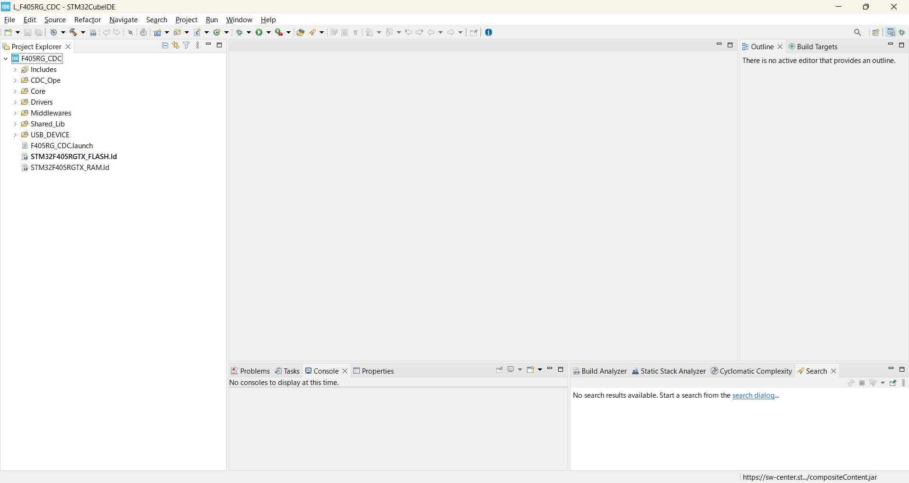Click the Build hammer icon
Viewport: 909px width, 483px height.
click(74, 33)
